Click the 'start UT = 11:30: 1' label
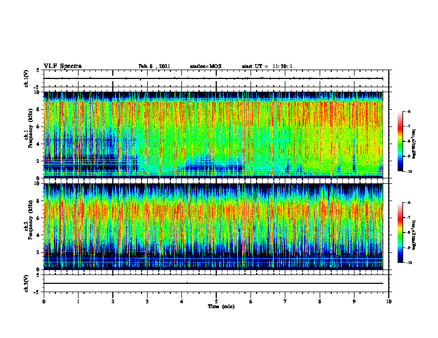Image resolution: width=438 pixels, height=338 pixels. pos(267,66)
